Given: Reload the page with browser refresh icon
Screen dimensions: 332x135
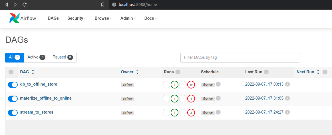Looking at the screenshot, I should 25,5.
